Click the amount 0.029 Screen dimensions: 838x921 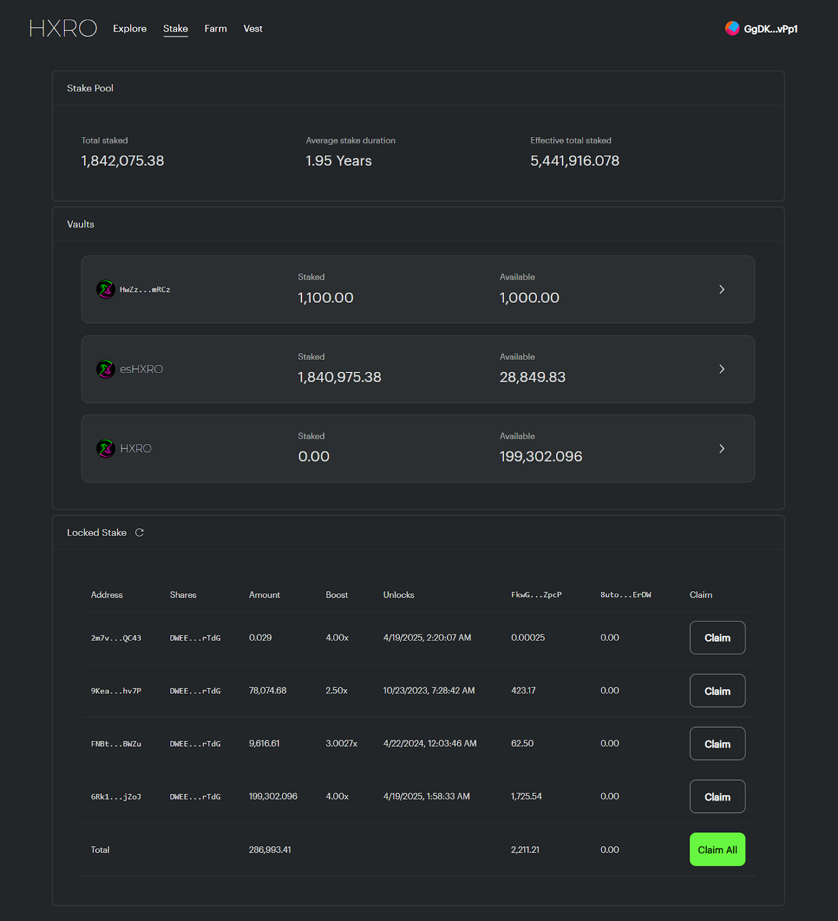260,637
